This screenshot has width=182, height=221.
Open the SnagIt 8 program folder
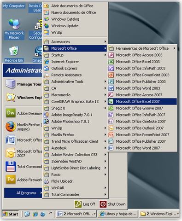pos(75,108)
